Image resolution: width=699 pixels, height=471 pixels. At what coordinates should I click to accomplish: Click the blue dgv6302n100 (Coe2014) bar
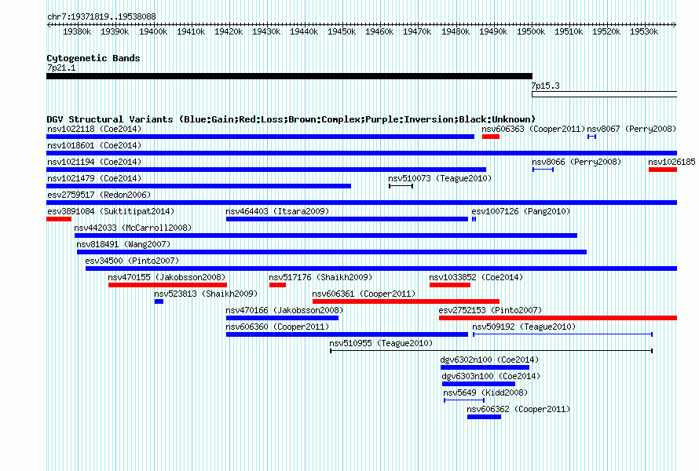(485, 367)
